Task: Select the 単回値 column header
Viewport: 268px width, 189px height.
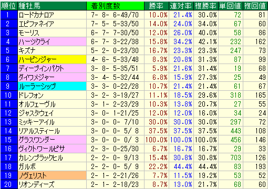Action: [x=231, y=6]
